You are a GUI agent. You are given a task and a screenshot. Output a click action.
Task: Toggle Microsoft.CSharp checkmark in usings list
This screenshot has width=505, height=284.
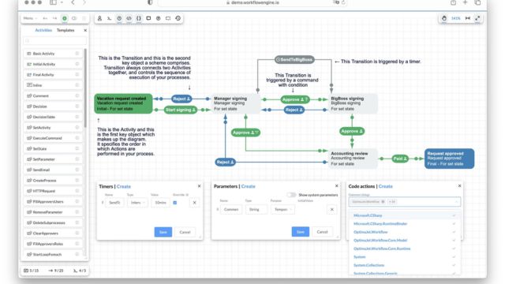[454, 215]
